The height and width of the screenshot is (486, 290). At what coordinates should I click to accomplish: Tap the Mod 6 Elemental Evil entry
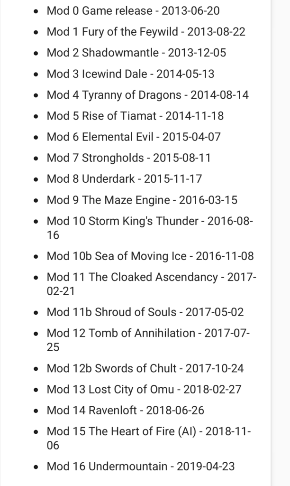click(x=134, y=137)
